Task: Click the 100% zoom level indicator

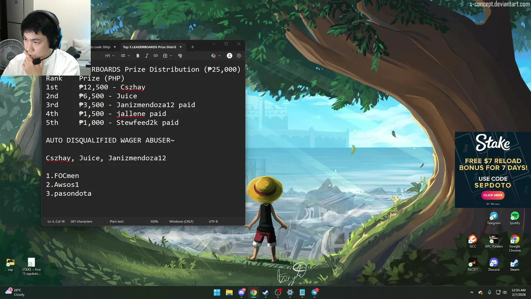Action: coord(154,221)
